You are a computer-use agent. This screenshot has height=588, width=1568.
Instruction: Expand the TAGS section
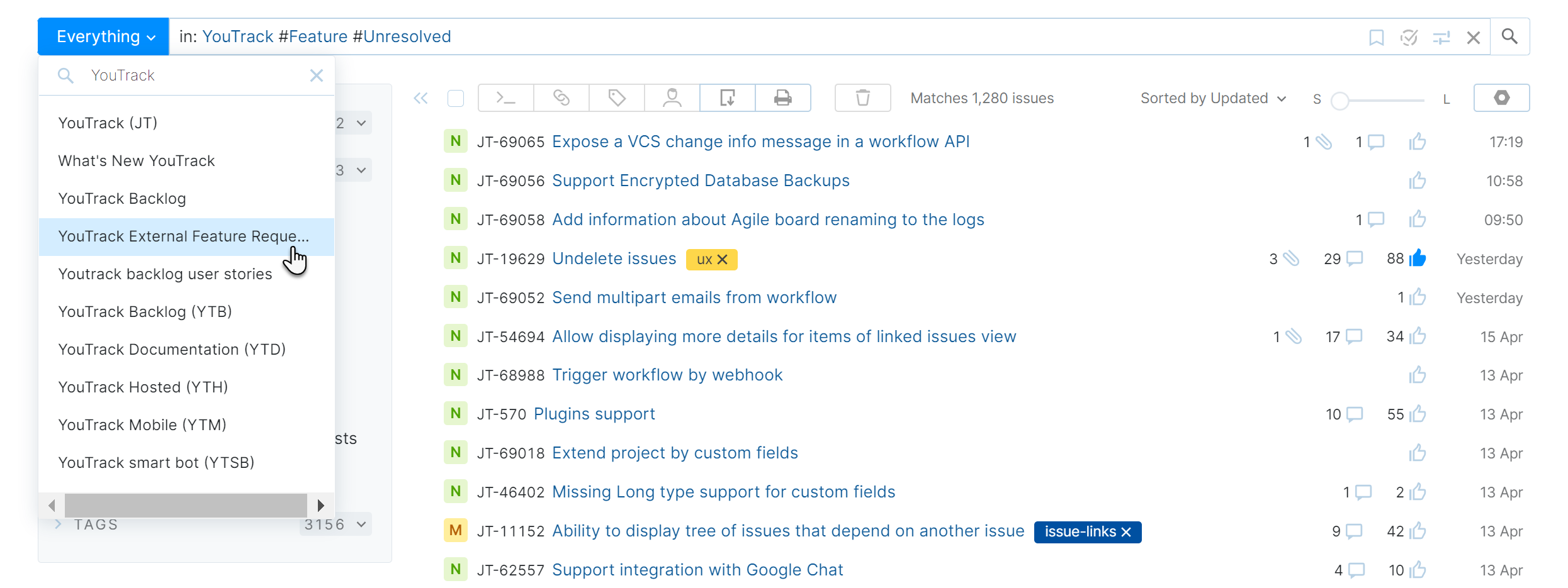pyautogui.click(x=57, y=524)
